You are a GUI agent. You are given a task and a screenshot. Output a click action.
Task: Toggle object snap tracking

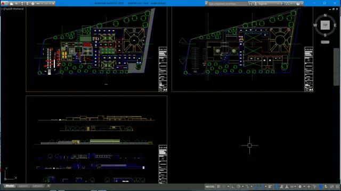pyautogui.click(x=256, y=187)
